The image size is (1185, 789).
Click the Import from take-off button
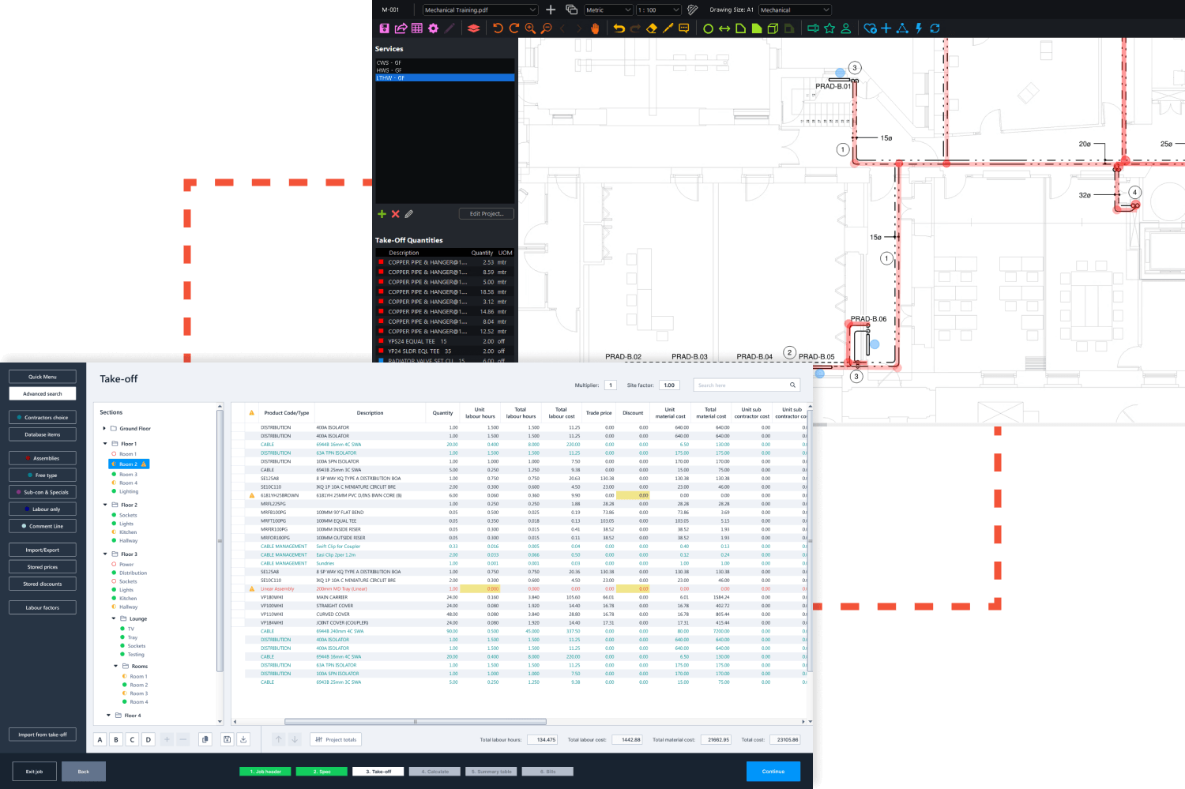[x=43, y=735]
